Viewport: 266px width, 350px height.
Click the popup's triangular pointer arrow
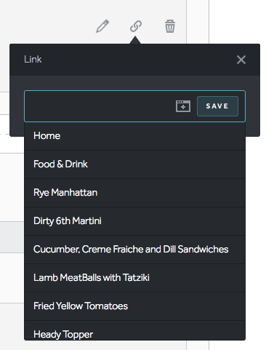135,40
